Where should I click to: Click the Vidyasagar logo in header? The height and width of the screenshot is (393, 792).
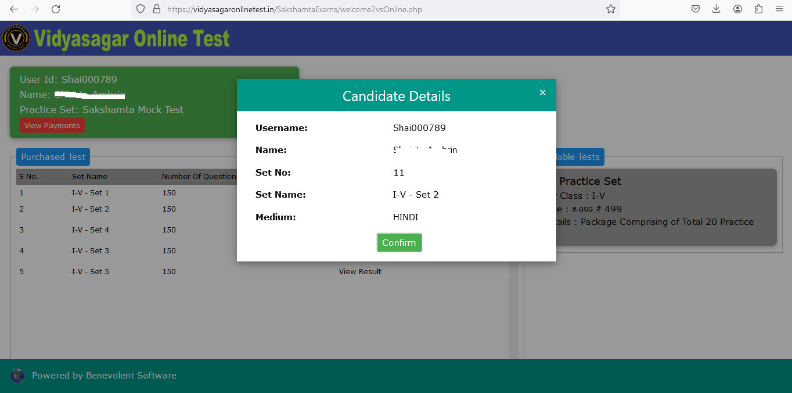point(16,38)
